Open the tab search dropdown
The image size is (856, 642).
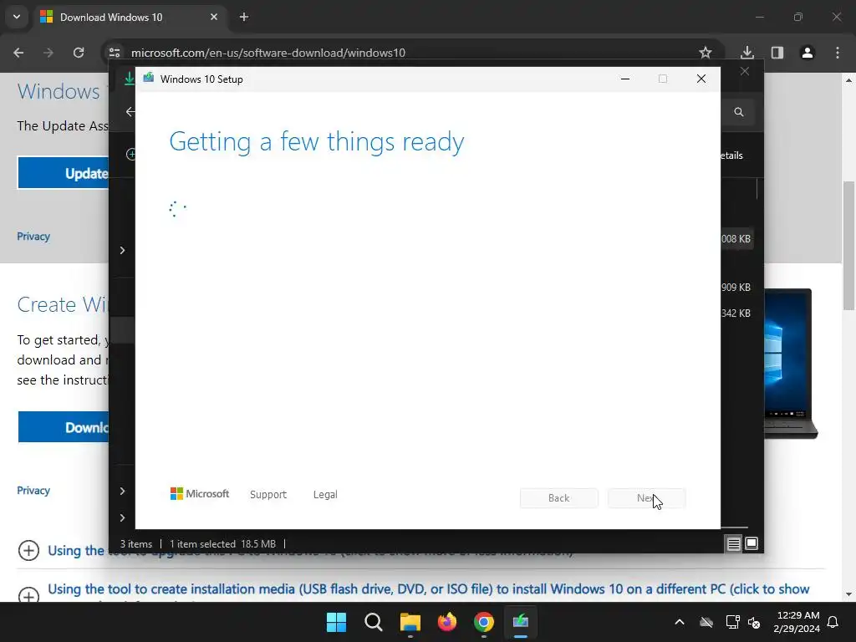click(x=17, y=17)
